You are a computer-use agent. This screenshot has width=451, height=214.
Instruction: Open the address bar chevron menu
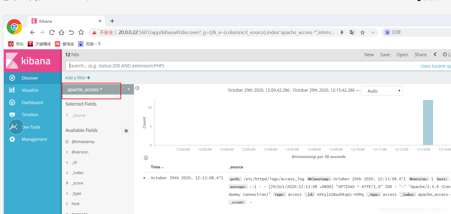coord(373,33)
